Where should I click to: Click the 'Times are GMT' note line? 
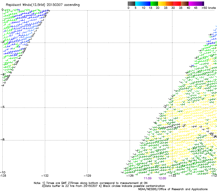pyautogui.click(x=91, y=183)
